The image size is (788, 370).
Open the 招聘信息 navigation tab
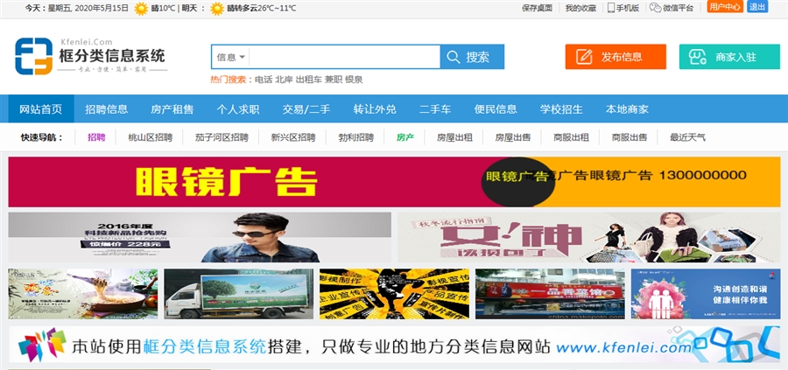tap(107, 109)
